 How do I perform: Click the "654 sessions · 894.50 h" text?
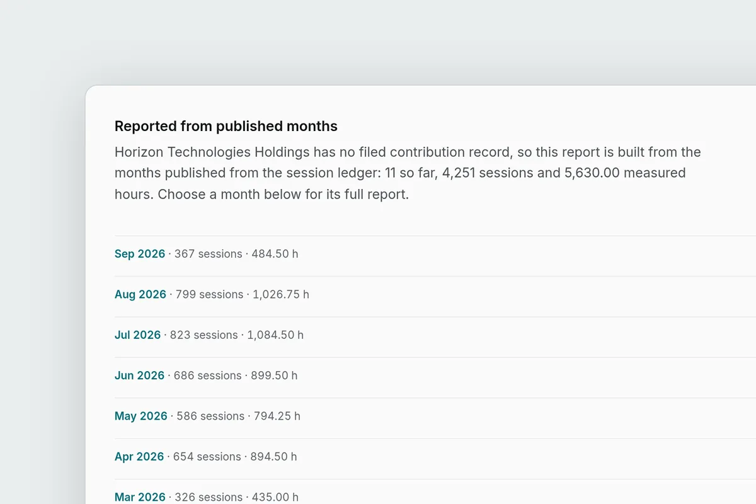click(x=235, y=457)
